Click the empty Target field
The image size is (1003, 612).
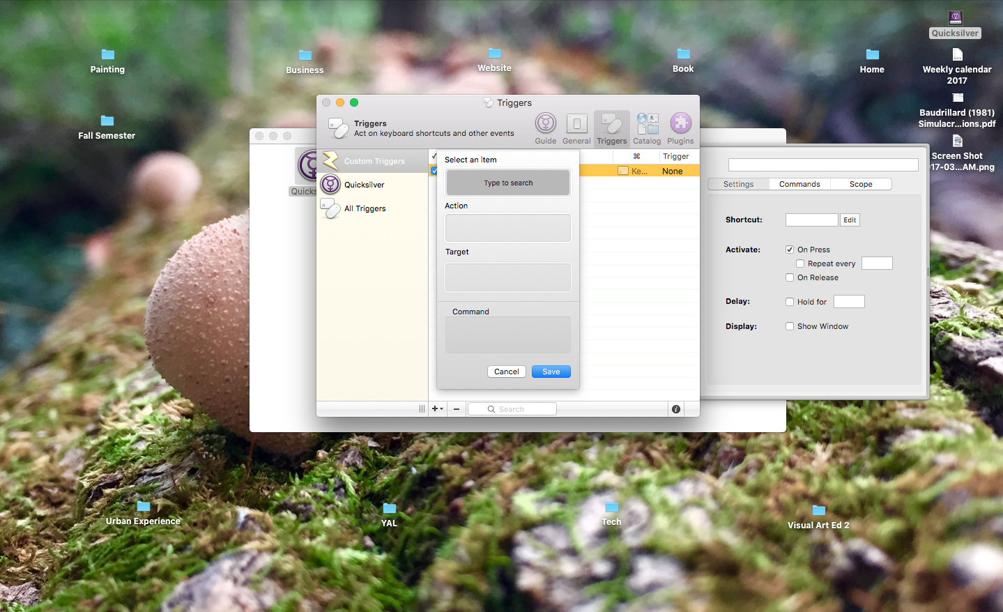click(508, 277)
